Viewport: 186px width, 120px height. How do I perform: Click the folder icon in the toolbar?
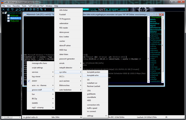tap(20, 10)
